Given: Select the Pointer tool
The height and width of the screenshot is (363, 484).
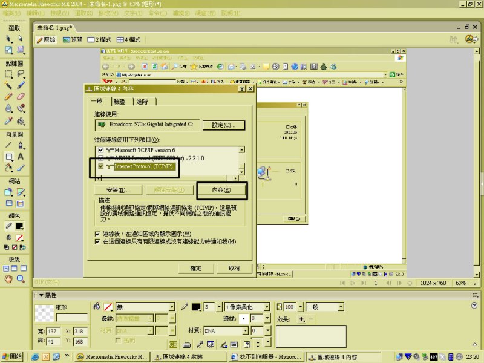Looking at the screenshot, I should coord(8,39).
